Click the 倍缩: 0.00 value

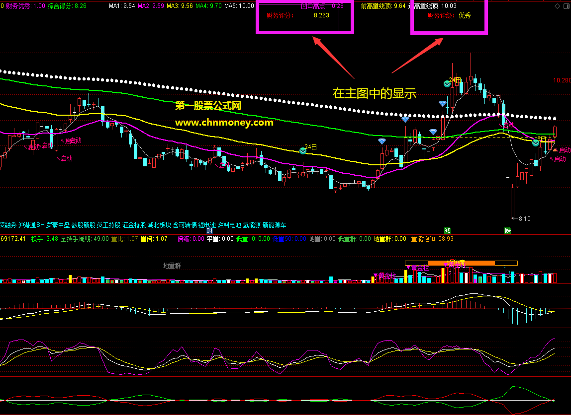tap(191, 239)
